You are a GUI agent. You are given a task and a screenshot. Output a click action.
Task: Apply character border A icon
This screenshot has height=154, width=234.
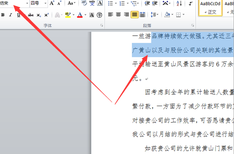tap(100, 3)
